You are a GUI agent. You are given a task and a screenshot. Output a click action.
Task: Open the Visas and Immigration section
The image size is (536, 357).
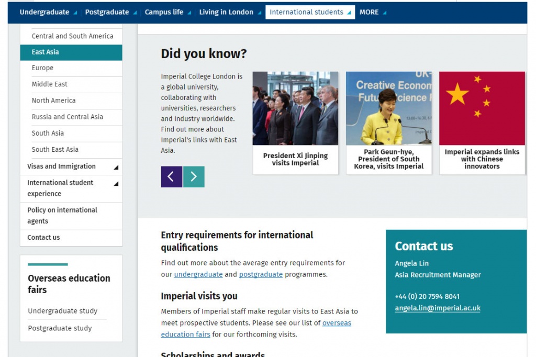pos(62,166)
